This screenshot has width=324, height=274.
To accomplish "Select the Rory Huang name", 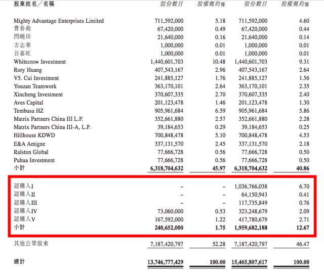I will (28, 70).
